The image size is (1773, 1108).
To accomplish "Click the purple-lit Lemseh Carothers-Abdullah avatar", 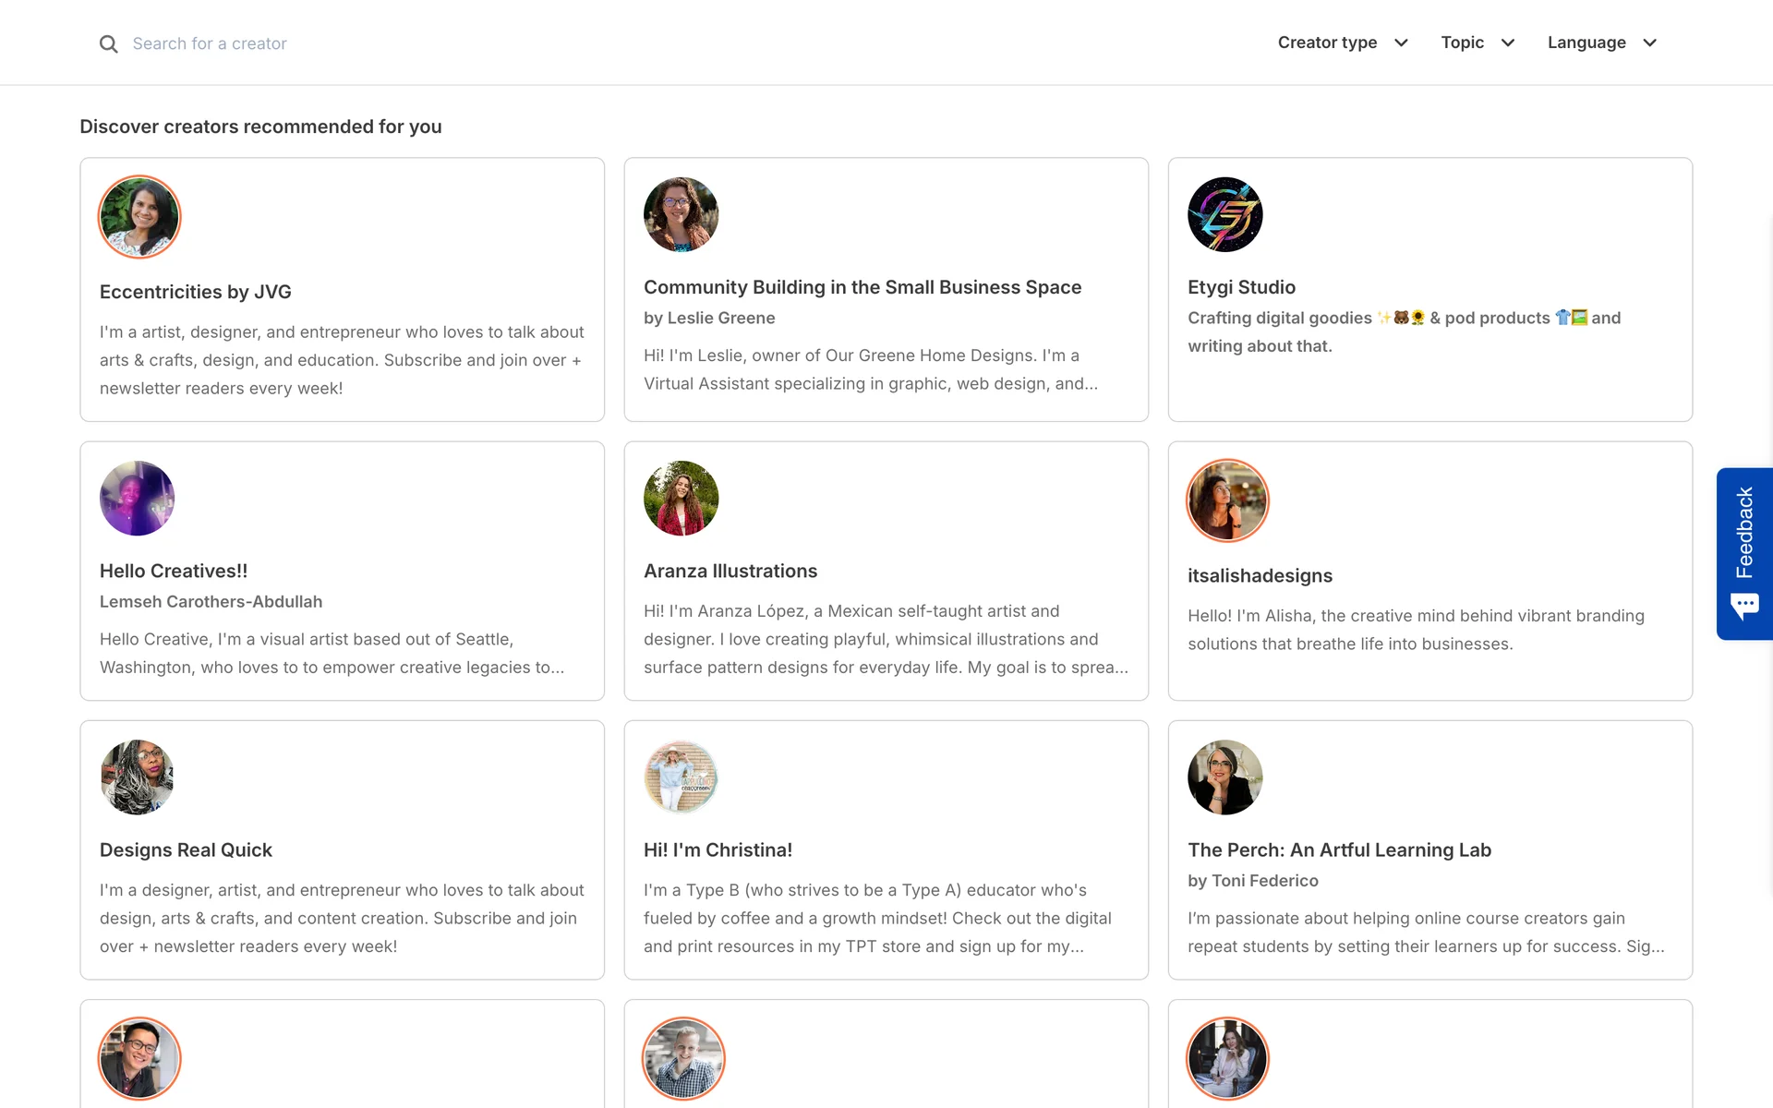I will click(137, 499).
